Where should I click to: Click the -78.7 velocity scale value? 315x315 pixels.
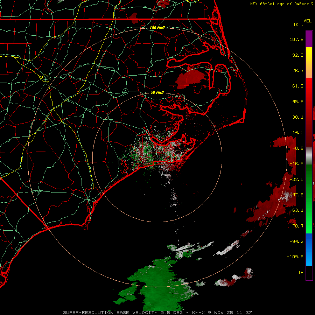point(296,226)
